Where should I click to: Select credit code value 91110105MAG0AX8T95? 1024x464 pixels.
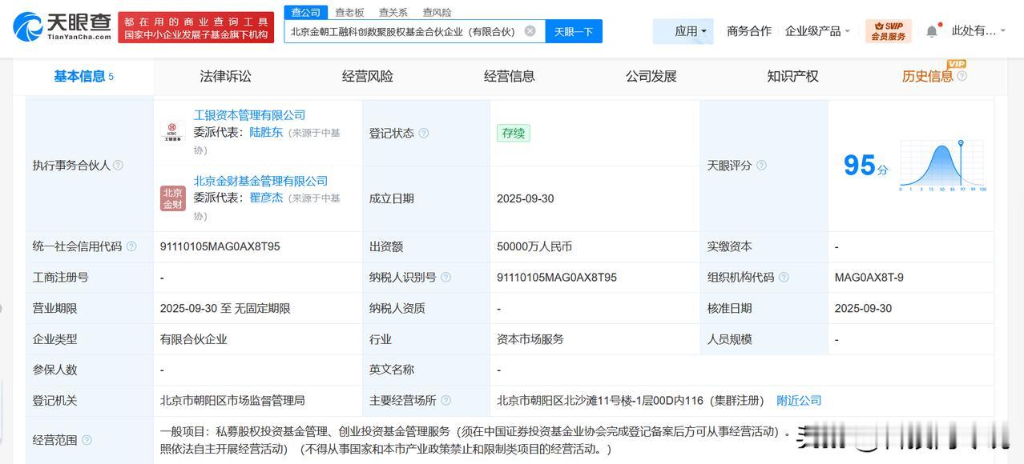tap(220, 246)
